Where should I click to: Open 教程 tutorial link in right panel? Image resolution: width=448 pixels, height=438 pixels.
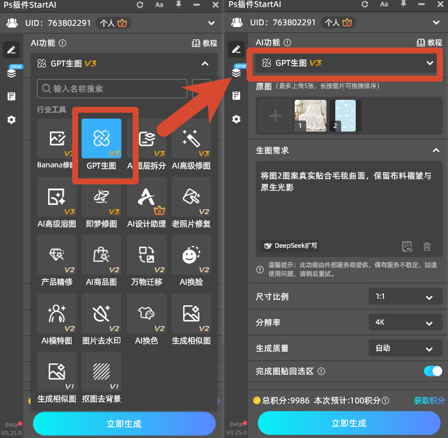pos(429,43)
